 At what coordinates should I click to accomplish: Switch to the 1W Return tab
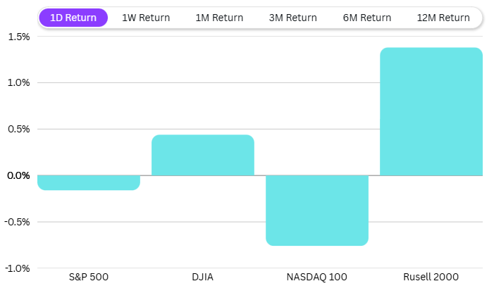tap(146, 18)
